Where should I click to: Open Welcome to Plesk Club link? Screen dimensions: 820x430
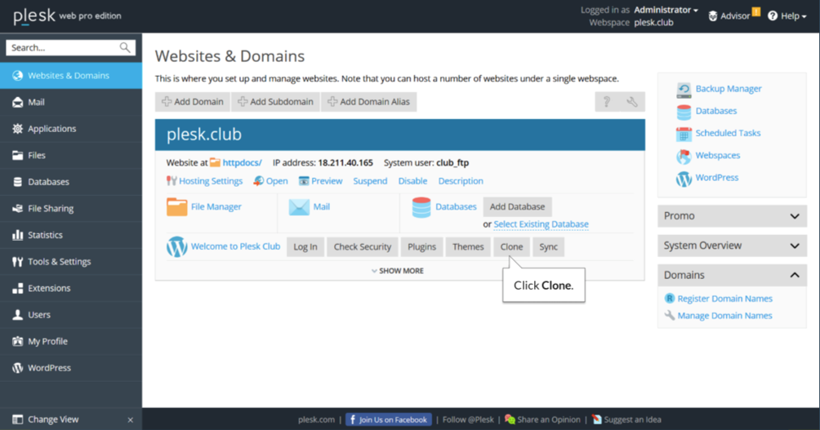[x=235, y=246]
